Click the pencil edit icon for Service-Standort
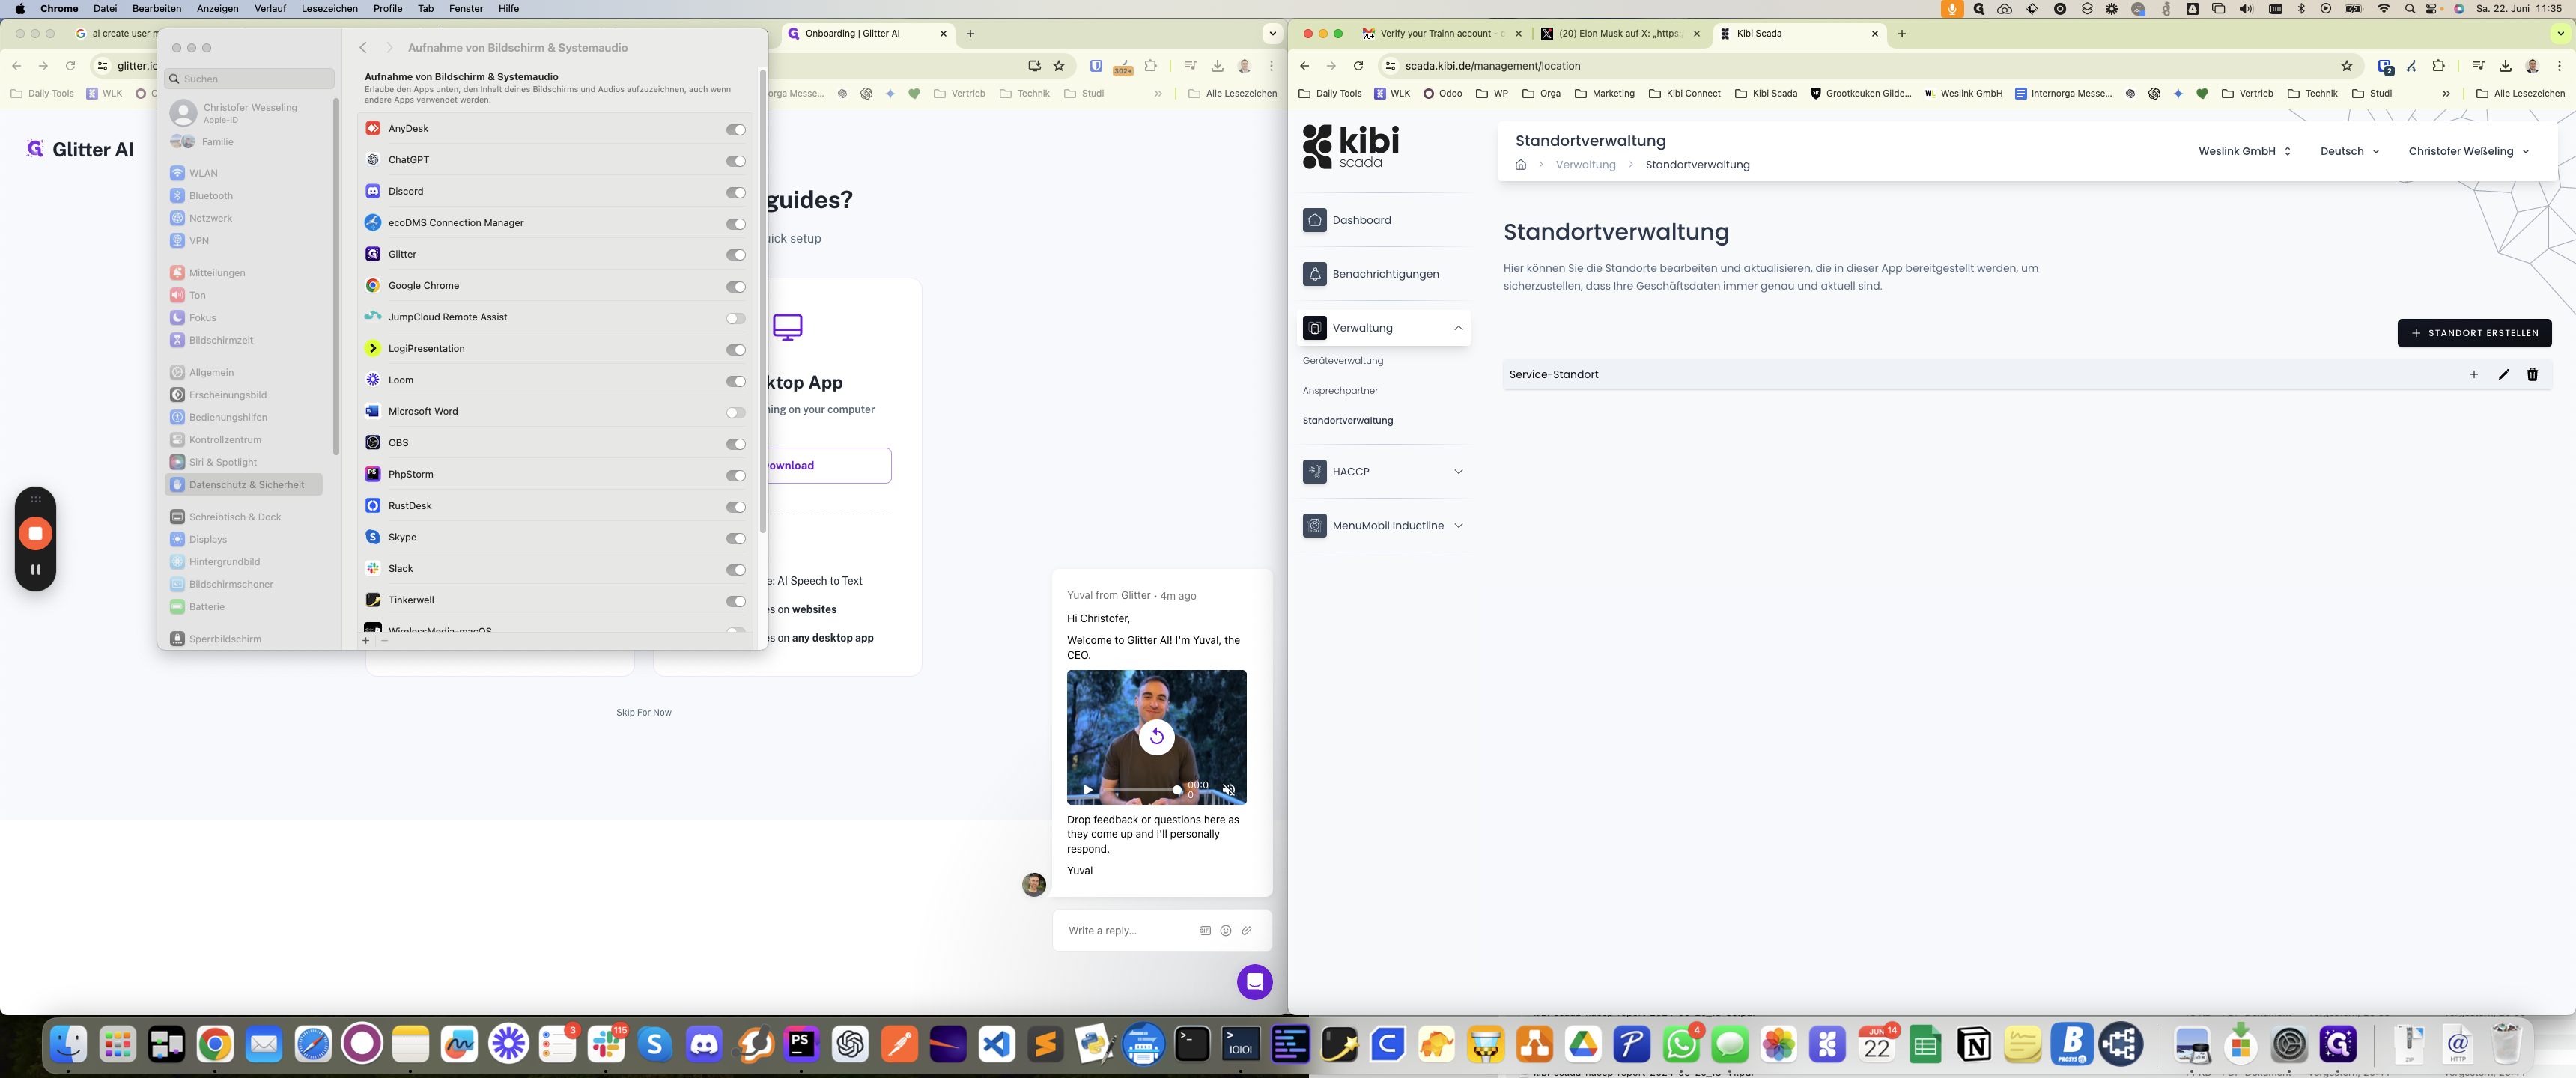 (2503, 374)
